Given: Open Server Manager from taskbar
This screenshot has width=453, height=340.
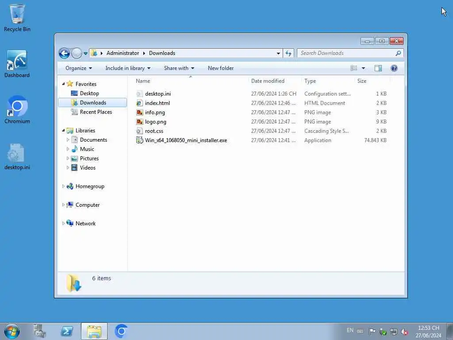Looking at the screenshot, I should coord(39,331).
